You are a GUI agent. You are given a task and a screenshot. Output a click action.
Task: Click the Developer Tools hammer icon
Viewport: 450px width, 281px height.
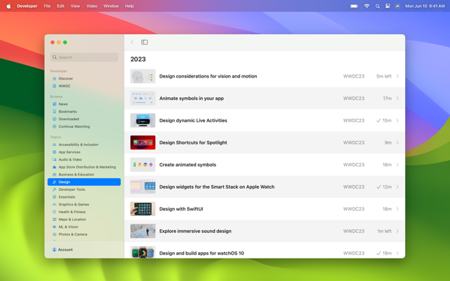click(55, 189)
